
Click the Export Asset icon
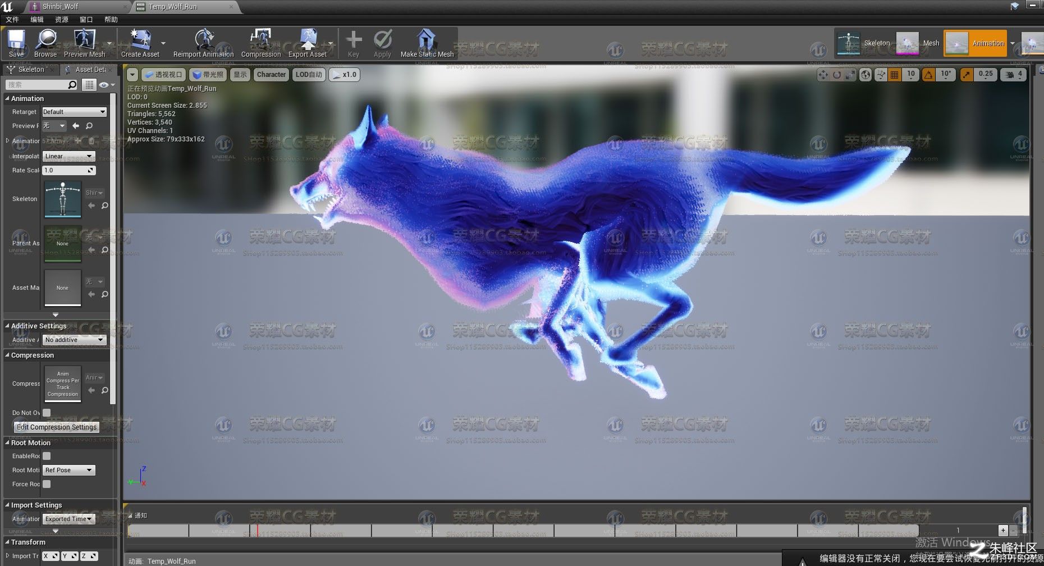[x=307, y=43]
